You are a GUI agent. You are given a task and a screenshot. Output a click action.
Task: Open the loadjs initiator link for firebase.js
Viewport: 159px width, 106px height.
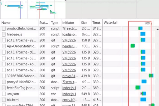pos(70,34)
